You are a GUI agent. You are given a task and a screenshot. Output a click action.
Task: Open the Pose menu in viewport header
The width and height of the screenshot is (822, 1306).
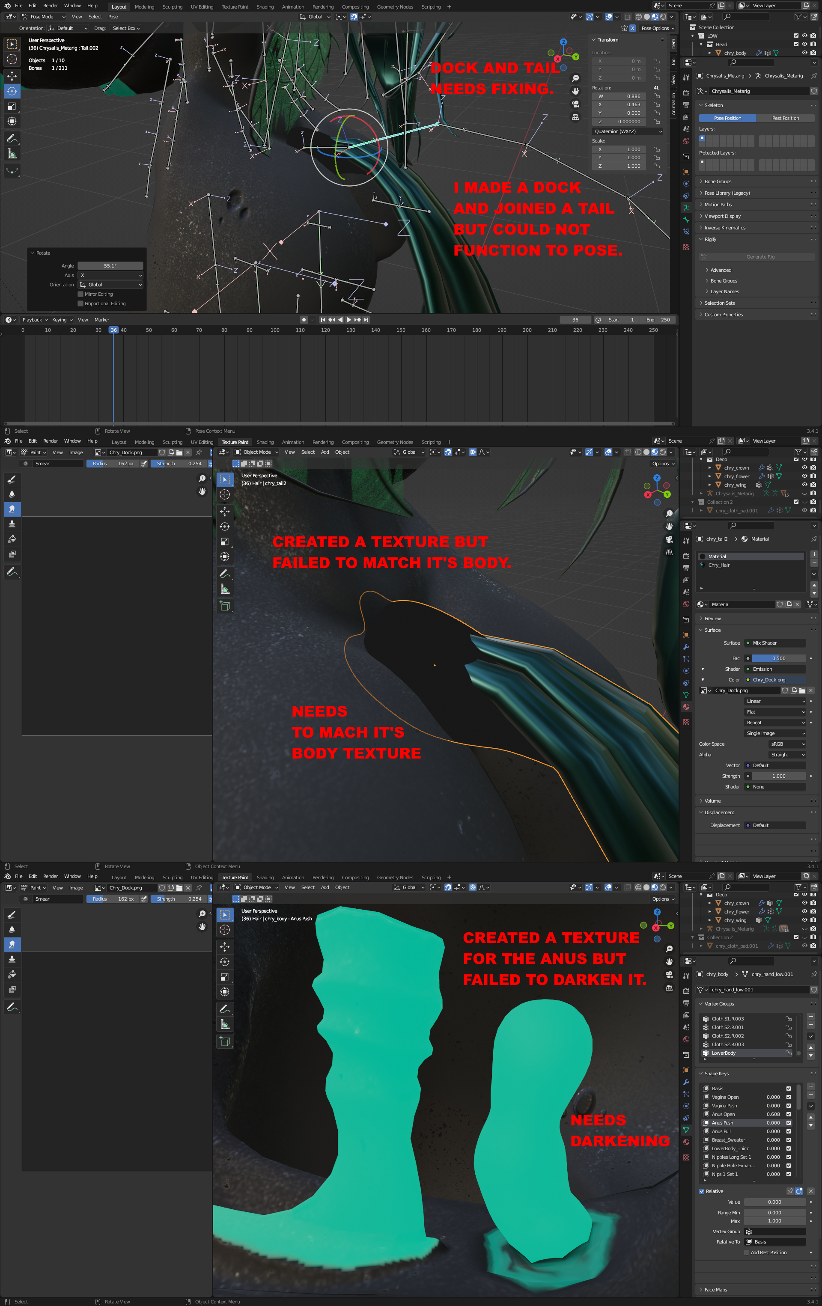(113, 17)
